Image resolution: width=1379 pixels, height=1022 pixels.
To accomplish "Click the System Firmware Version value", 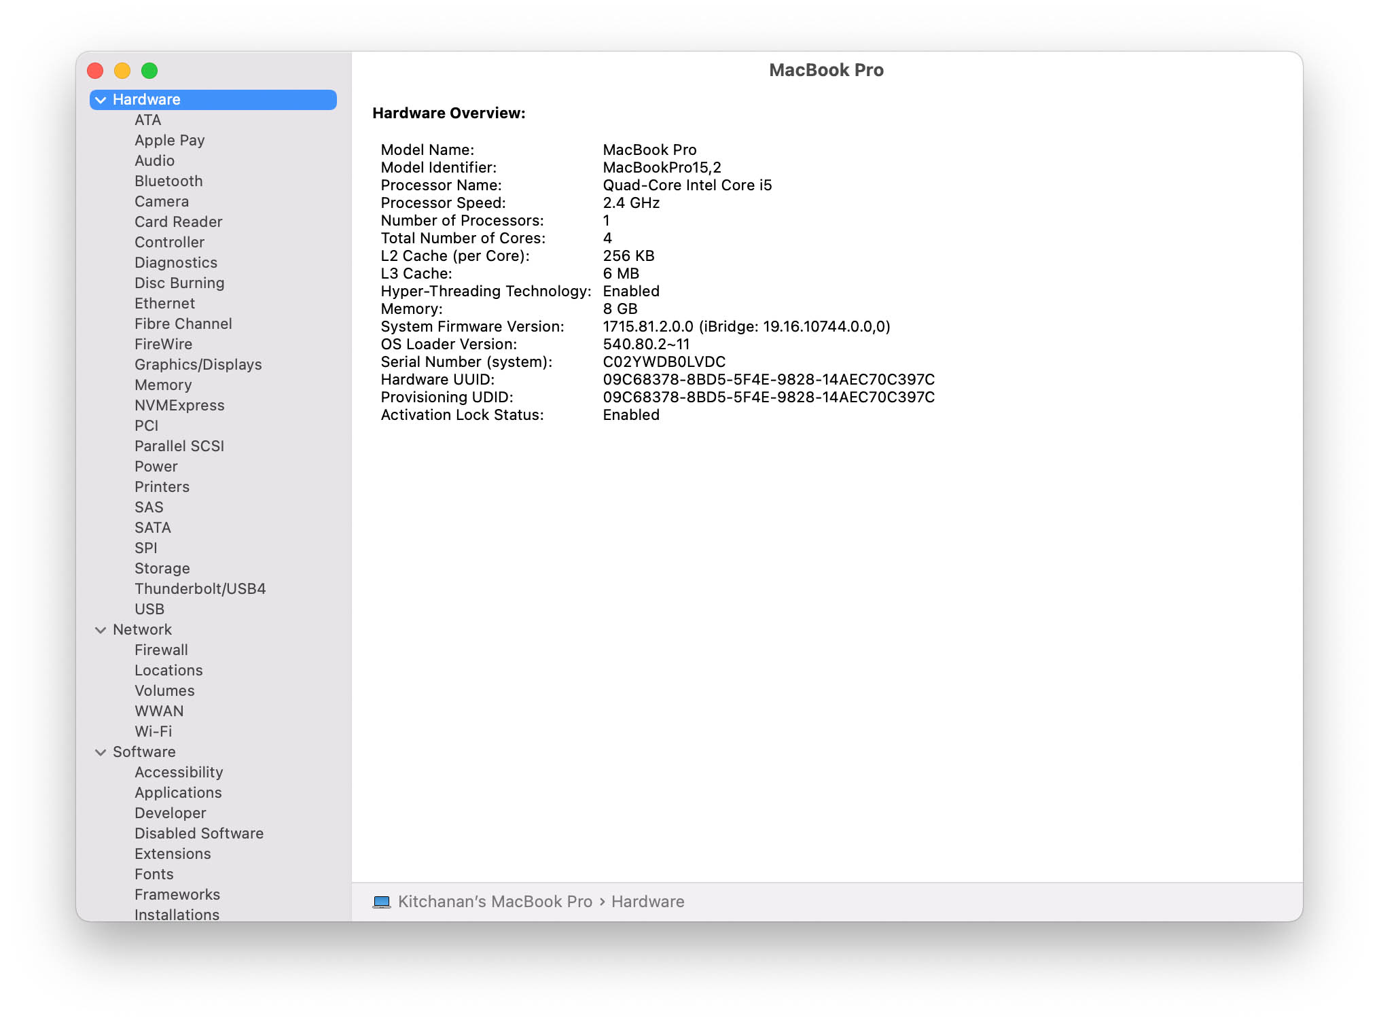I will coord(747,327).
